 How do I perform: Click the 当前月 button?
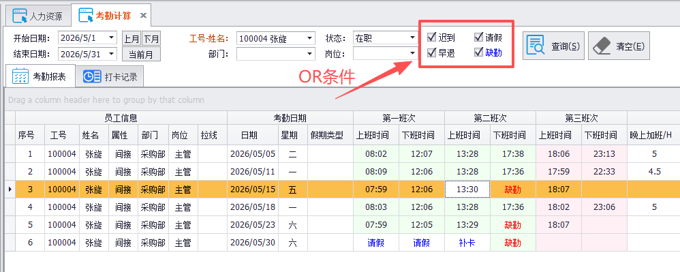coord(141,55)
